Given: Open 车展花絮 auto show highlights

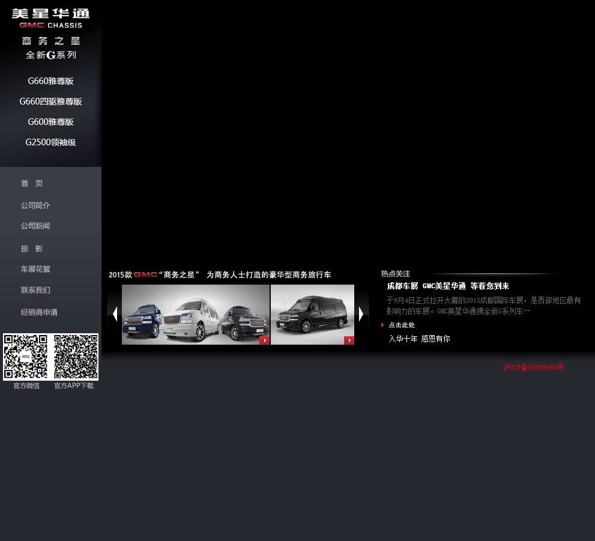Looking at the screenshot, I should (x=35, y=269).
